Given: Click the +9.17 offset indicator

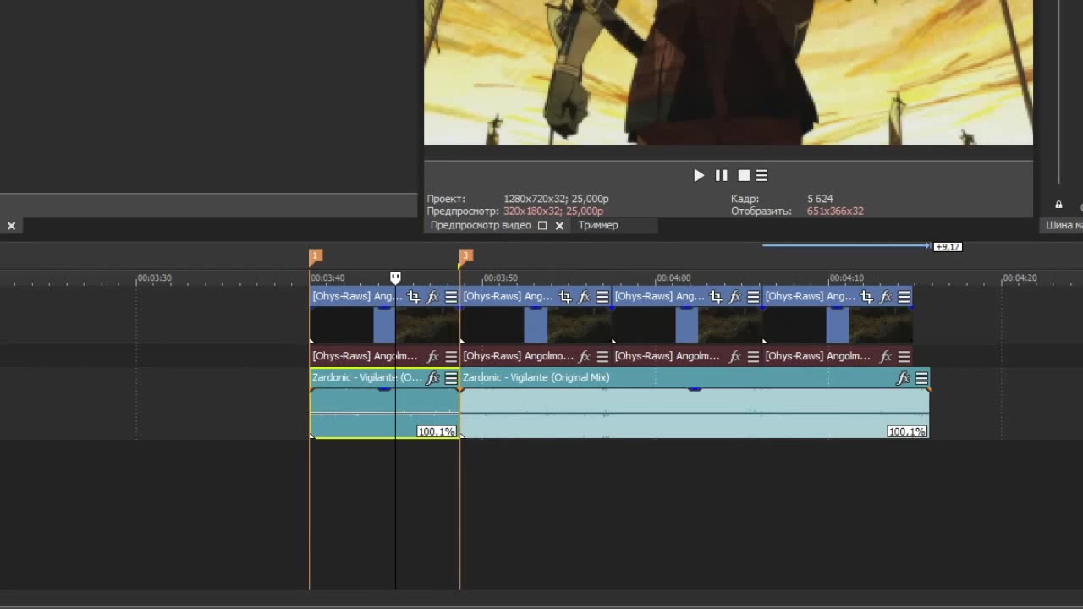Looking at the screenshot, I should [x=948, y=247].
